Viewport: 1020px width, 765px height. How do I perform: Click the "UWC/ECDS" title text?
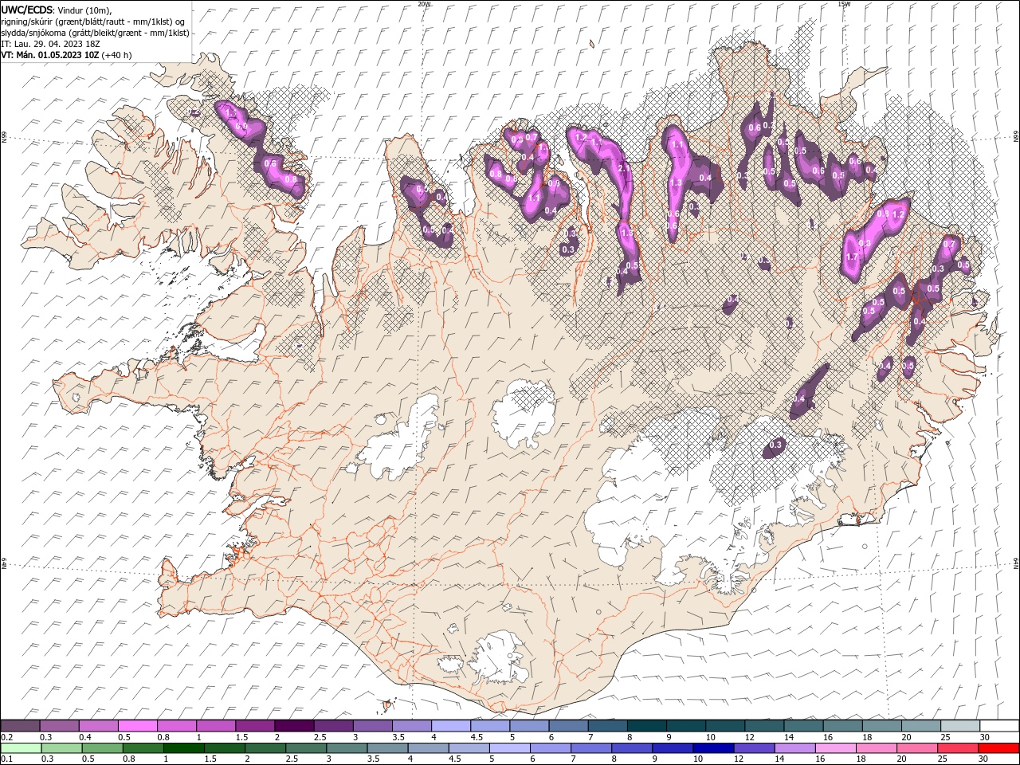pos(27,9)
